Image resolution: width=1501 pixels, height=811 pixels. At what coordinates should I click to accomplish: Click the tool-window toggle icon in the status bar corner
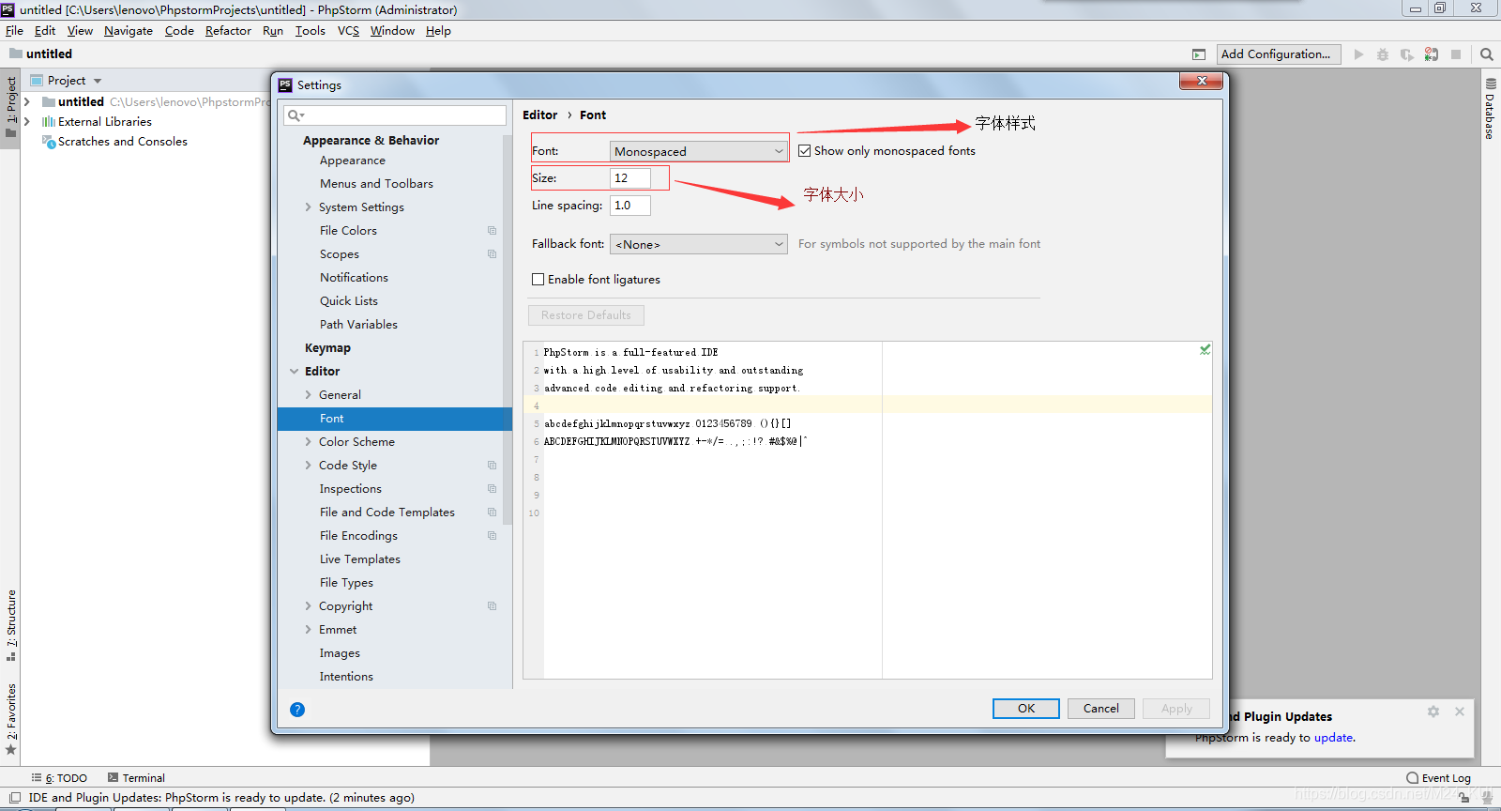(x=14, y=798)
